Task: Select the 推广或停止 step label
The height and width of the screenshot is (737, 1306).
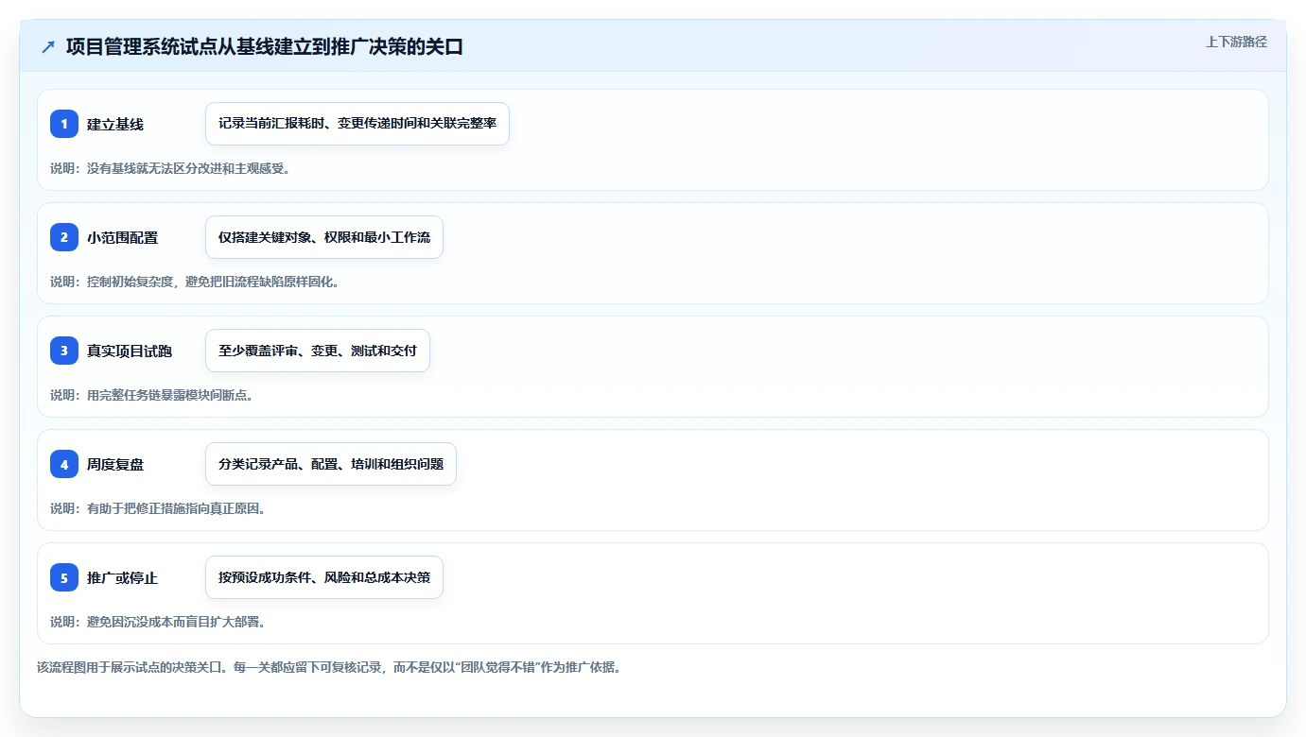Action: click(x=123, y=577)
